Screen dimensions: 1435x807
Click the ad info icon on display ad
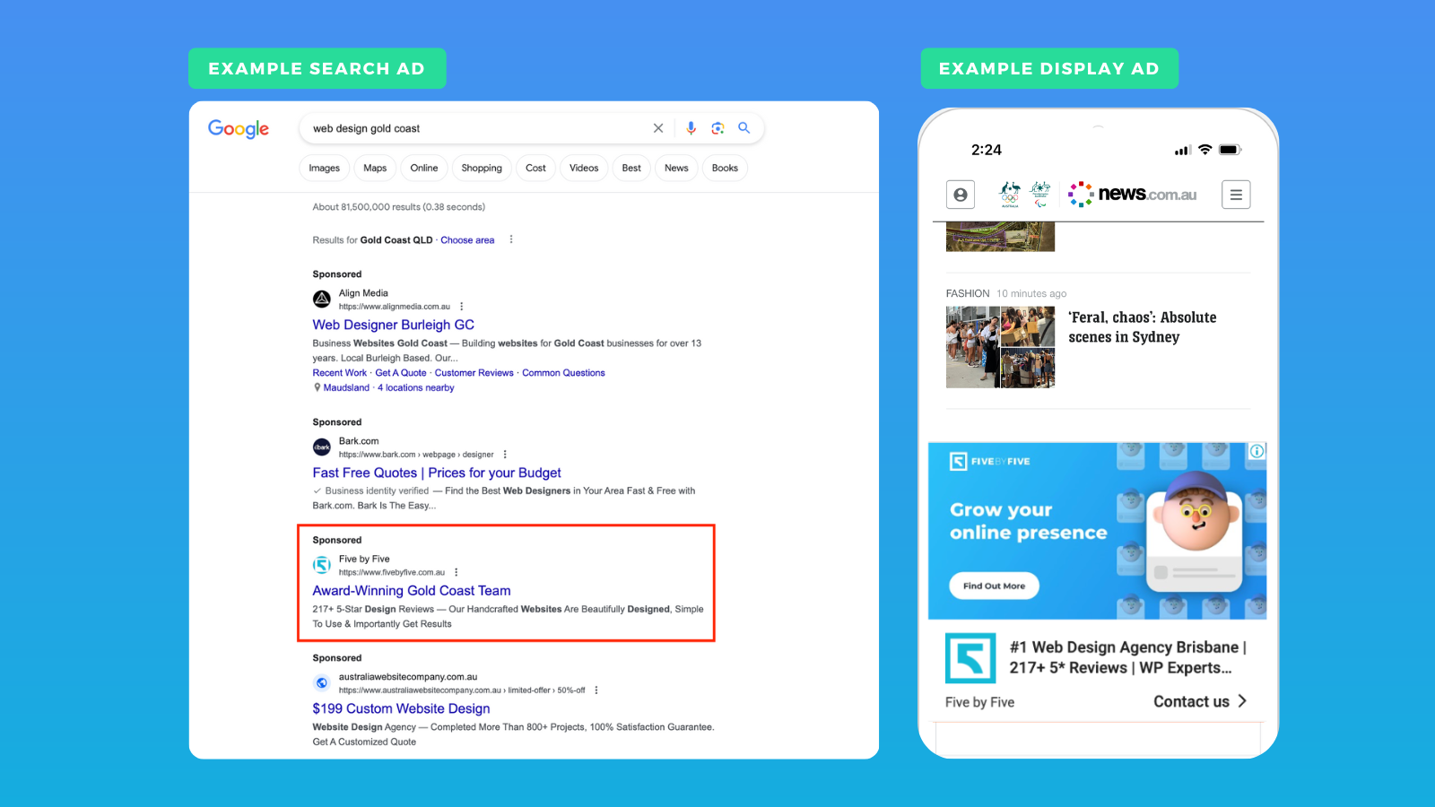1257,451
